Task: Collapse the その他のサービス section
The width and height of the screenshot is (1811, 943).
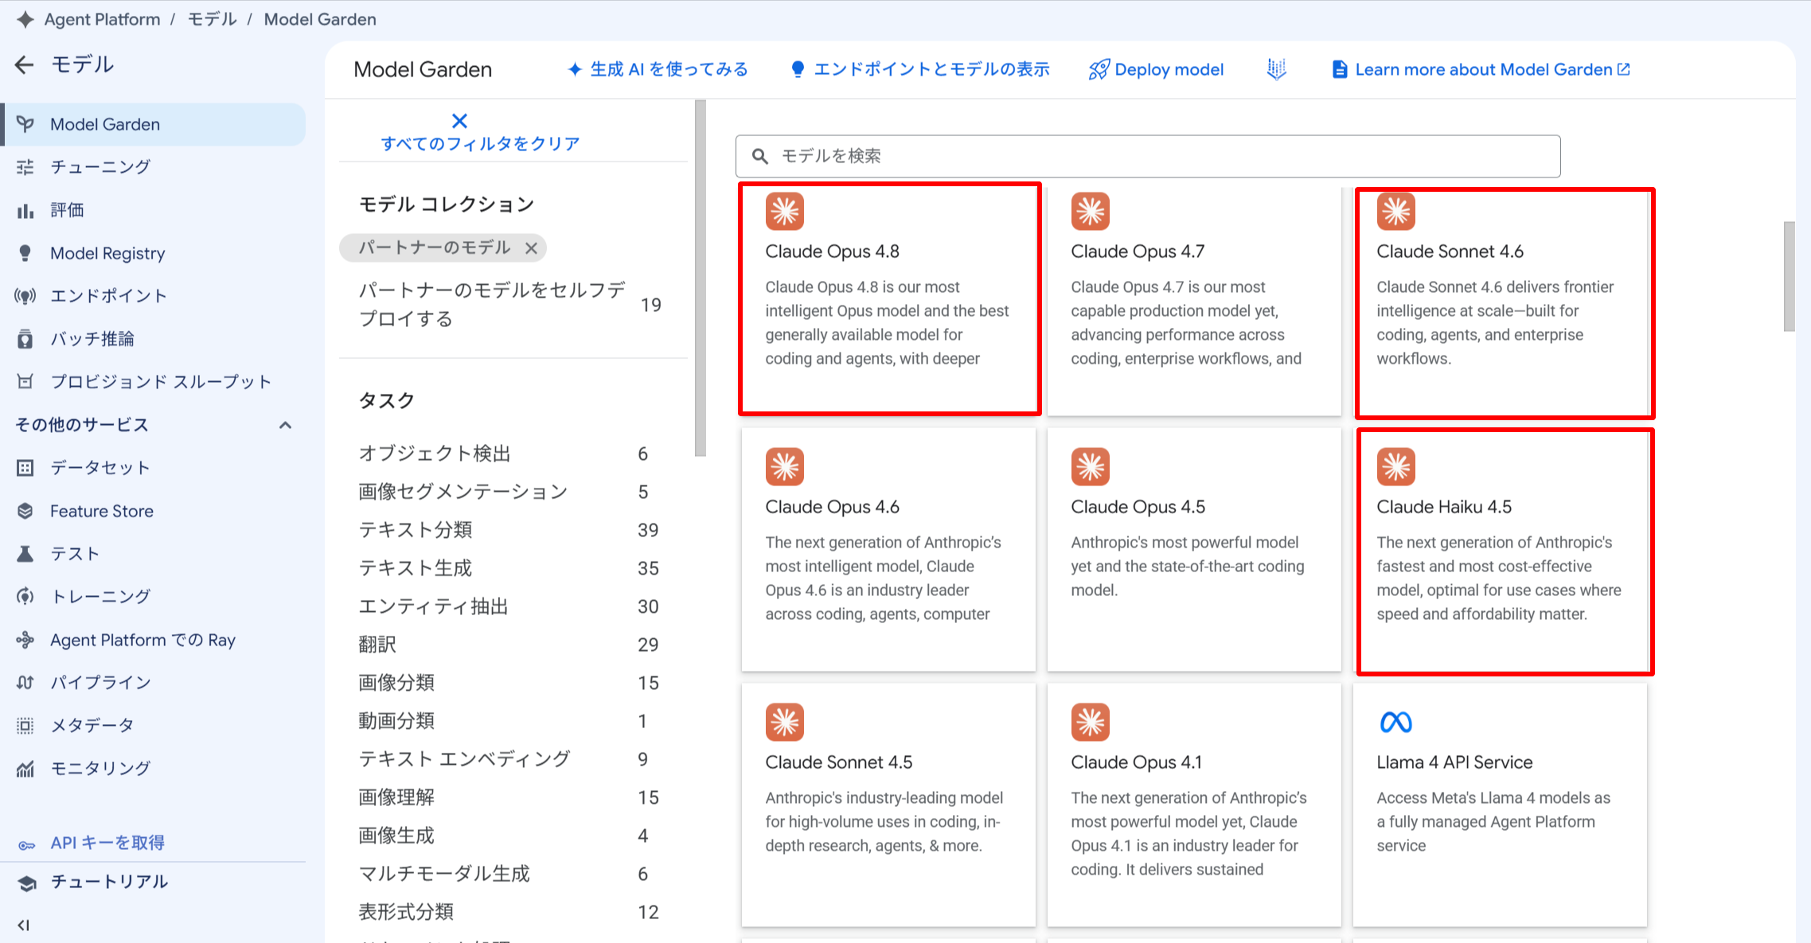Action: [x=285, y=425]
